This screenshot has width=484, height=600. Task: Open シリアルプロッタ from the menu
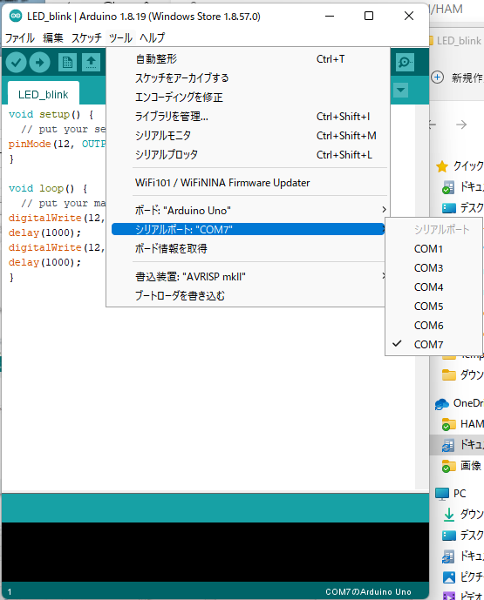tap(249, 155)
